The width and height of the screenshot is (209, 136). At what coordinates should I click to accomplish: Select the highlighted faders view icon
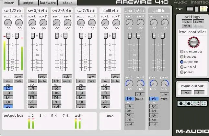(203, 9)
